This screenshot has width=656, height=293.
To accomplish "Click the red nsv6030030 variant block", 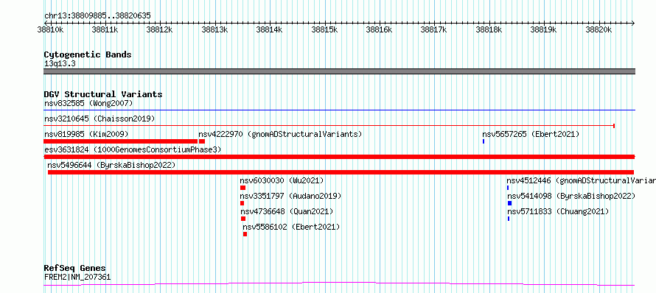I will (242, 188).
